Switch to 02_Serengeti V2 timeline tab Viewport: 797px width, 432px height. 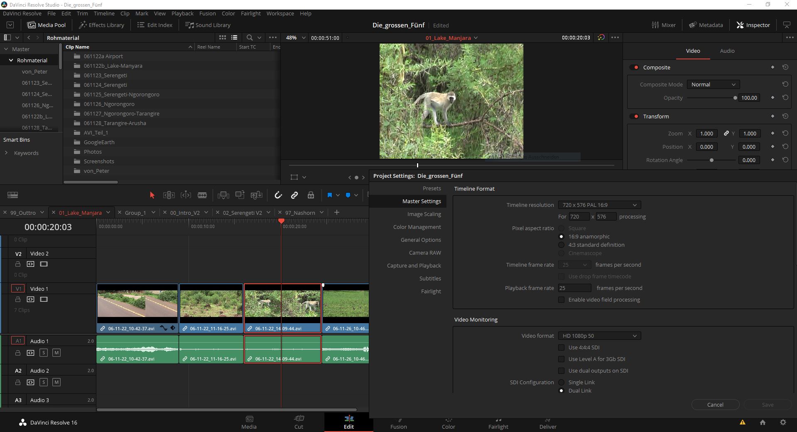coord(242,213)
